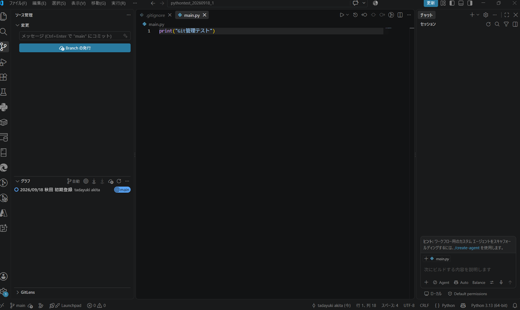Screen dimensions: 520x310
Task: Open the Manage gear with update badge
Action: pos(4,292)
